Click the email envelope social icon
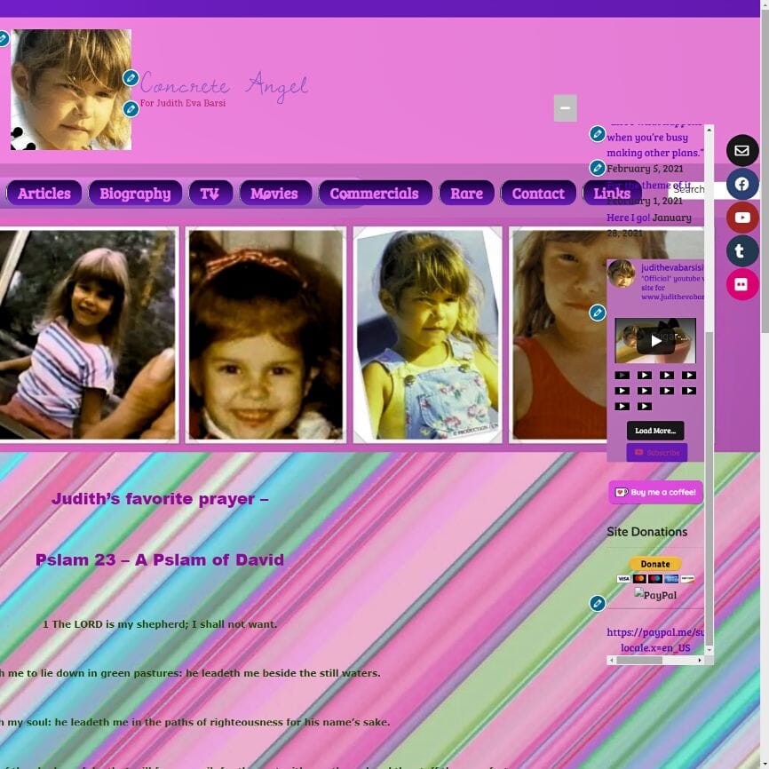769x769 pixels. tap(742, 151)
